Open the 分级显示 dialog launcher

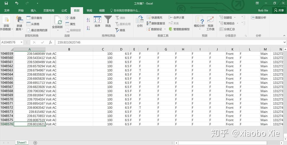pos(246,36)
